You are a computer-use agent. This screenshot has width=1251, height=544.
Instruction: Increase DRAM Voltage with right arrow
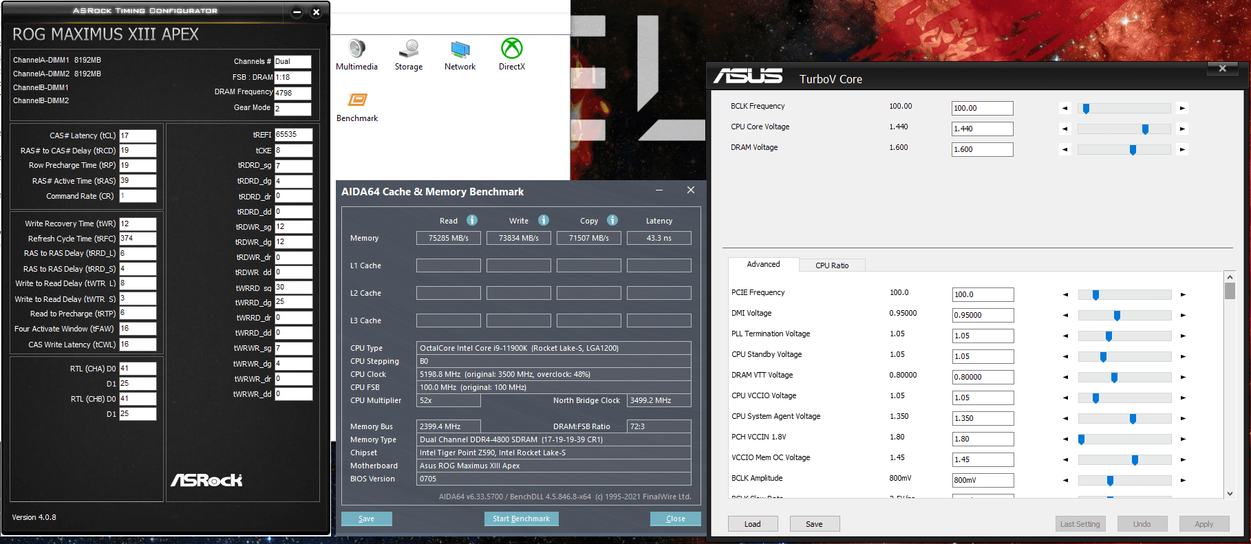pyautogui.click(x=1182, y=149)
